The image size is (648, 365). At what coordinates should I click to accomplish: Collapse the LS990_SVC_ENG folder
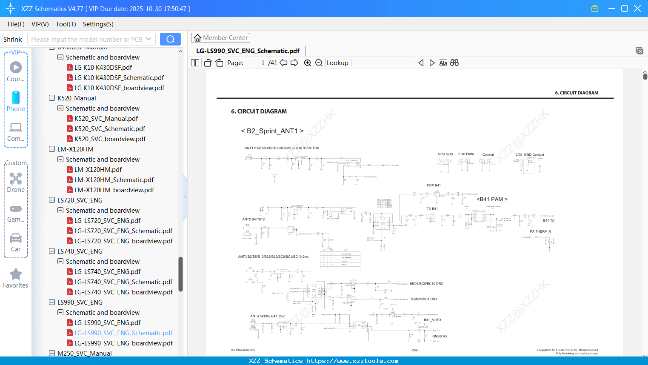coord(52,302)
